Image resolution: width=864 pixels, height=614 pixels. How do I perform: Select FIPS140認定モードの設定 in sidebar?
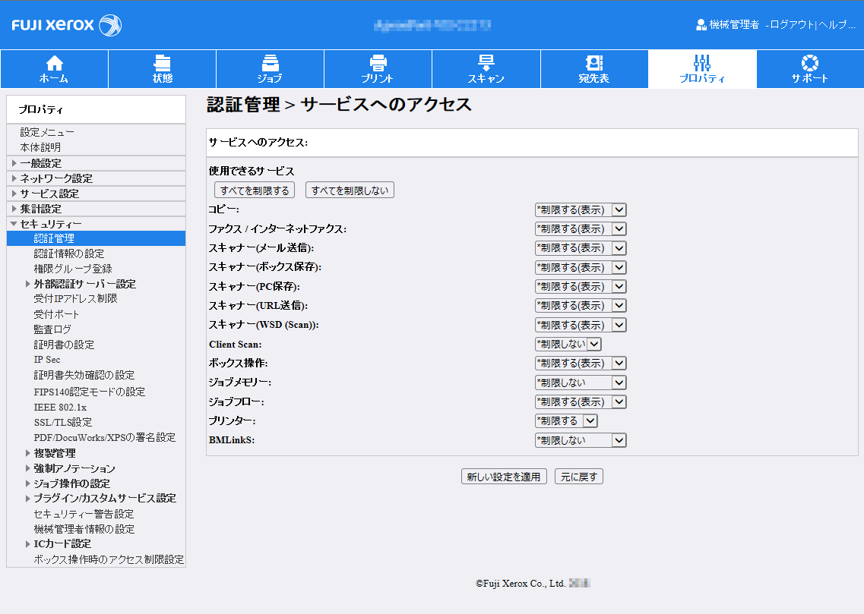coord(90,392)
